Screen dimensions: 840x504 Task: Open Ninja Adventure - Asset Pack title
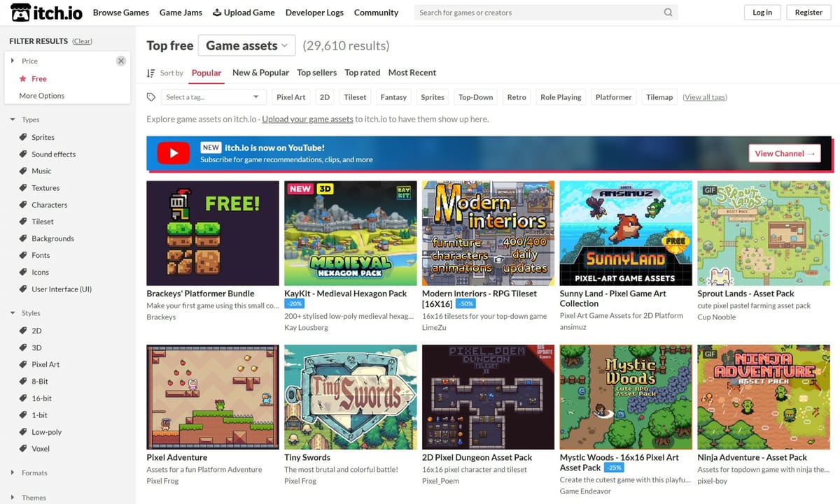752,457
